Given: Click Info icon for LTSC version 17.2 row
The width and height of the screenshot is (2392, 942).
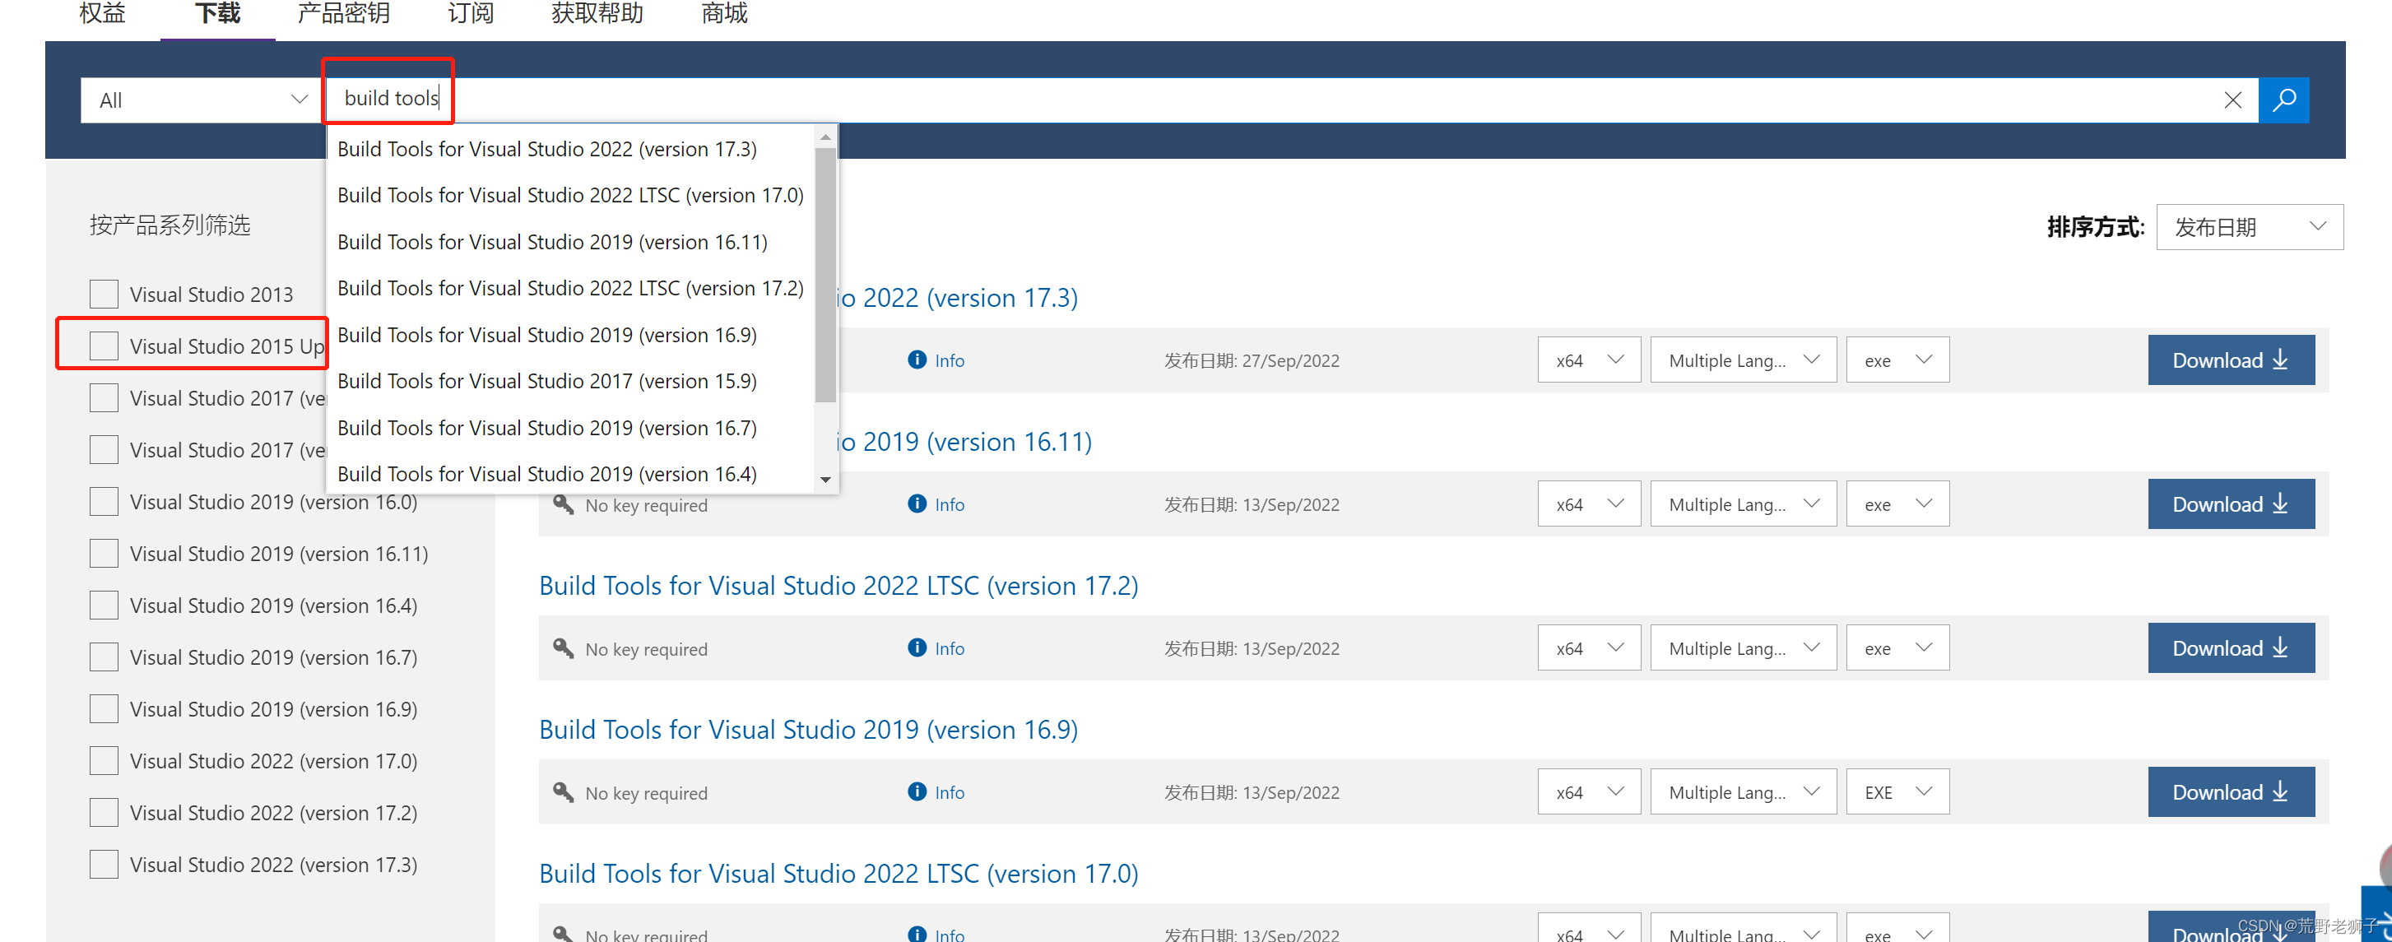Looking at the screenshot, I should tap(917, 647).
